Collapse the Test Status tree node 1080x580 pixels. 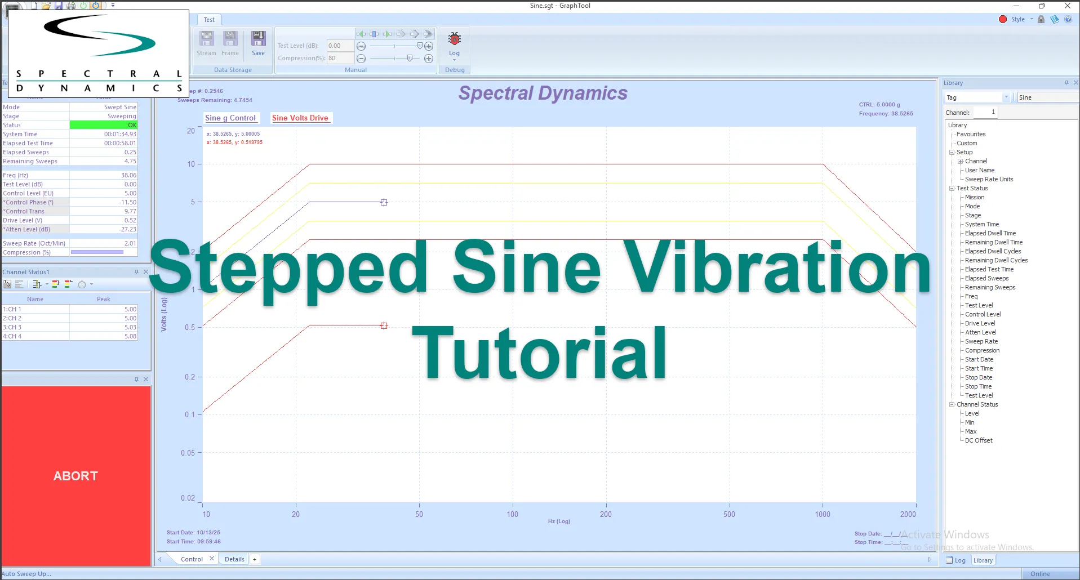point(951,188)
